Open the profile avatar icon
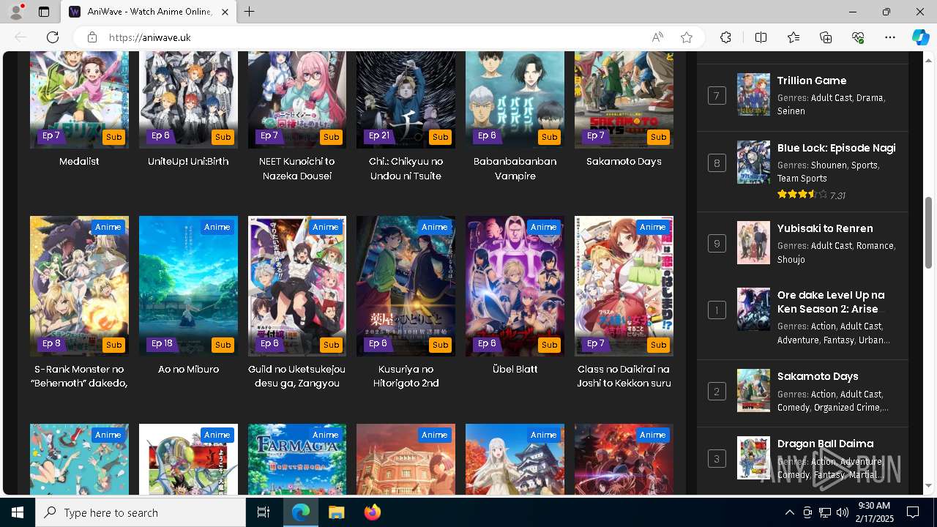Screen dimensions: 937x527 [16, 12]
